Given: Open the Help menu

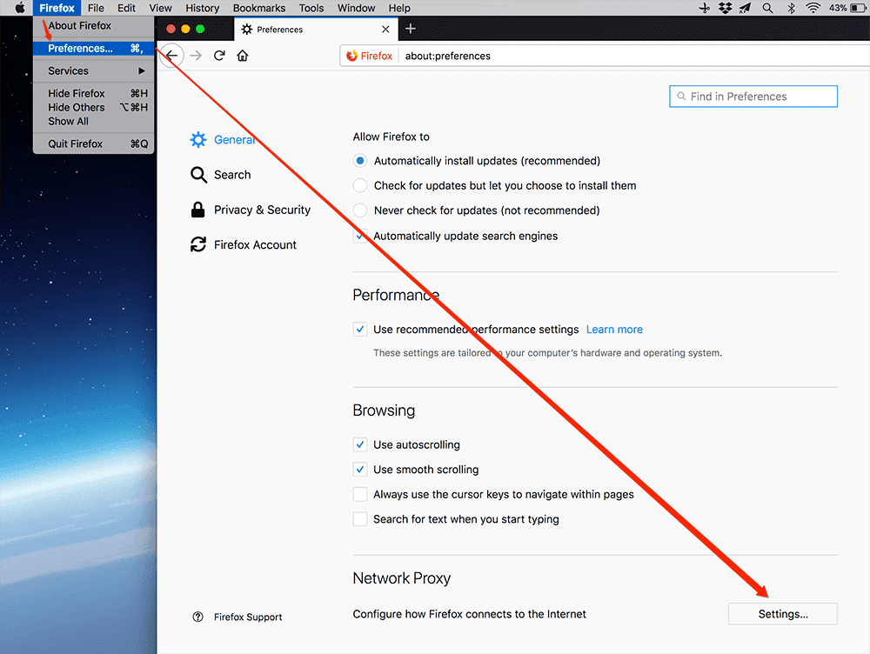Looking at the screenshot, I should [x=399, y=8].
